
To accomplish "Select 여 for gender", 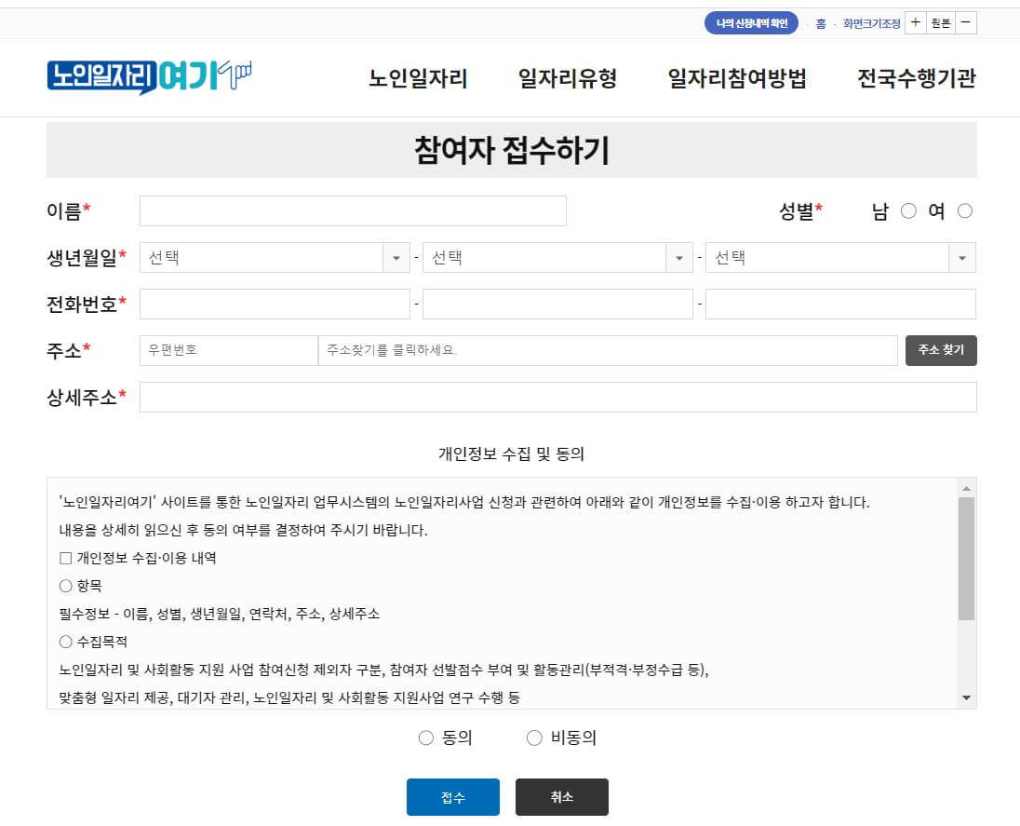I will pos(965,210).
